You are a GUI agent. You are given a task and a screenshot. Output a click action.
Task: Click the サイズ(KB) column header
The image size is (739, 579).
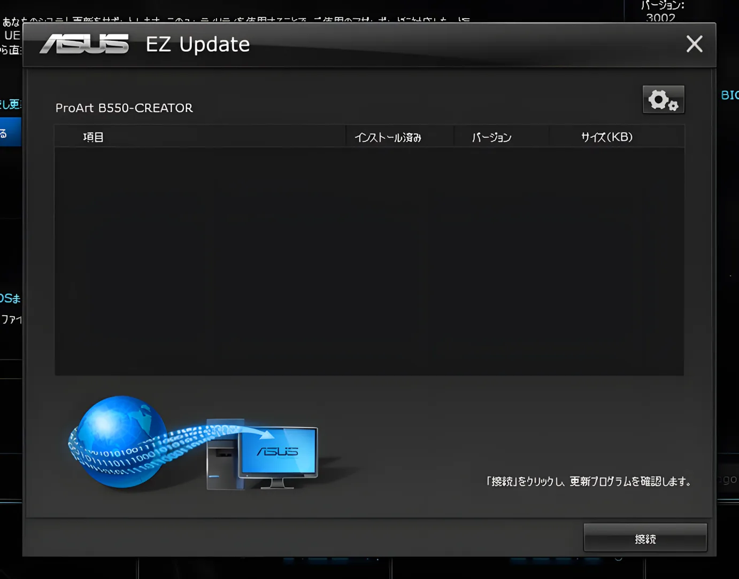tap(607, 137)
